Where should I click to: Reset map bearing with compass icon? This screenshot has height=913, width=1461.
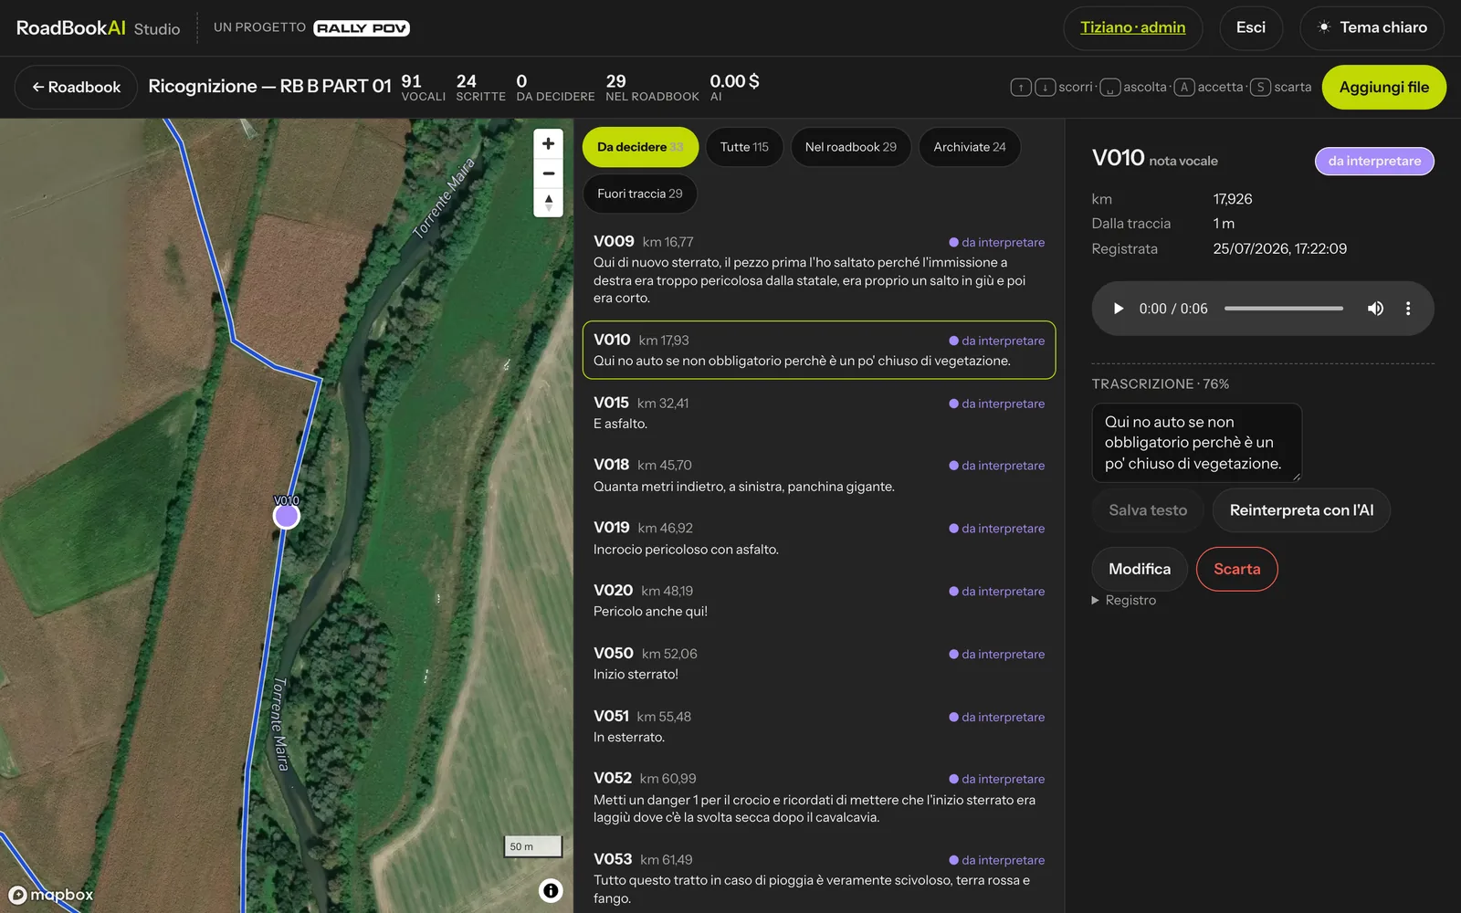coord(548,203)
